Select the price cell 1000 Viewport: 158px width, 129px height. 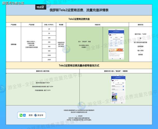[49, 55]
